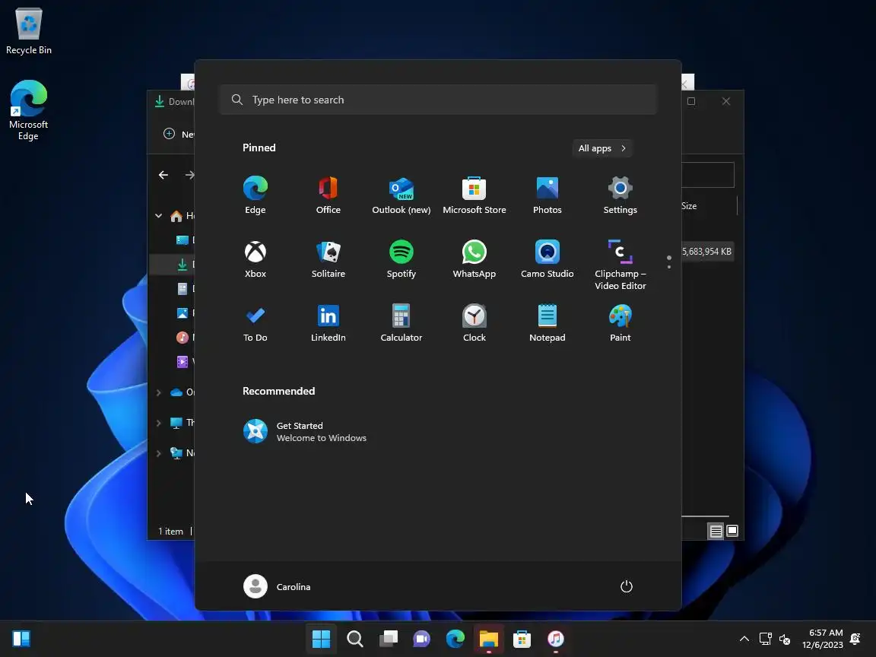Open the Calculator app
This screenshot has height=657, width=876.
(401, 323)
